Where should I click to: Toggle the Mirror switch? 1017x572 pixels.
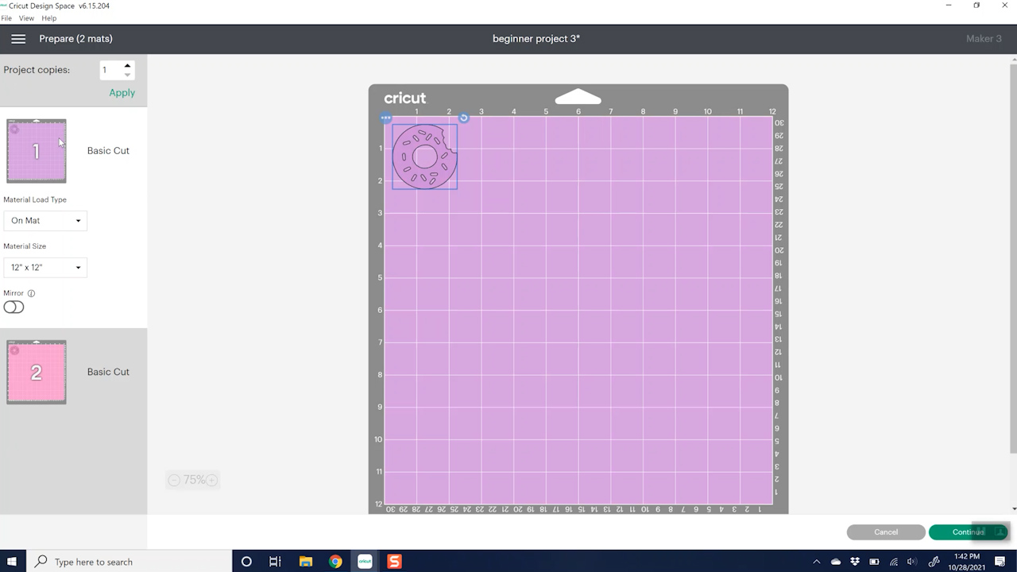point(14,307)
